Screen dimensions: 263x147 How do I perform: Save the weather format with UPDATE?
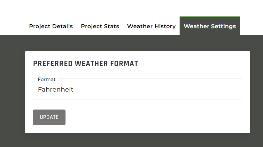pos(49,117)
